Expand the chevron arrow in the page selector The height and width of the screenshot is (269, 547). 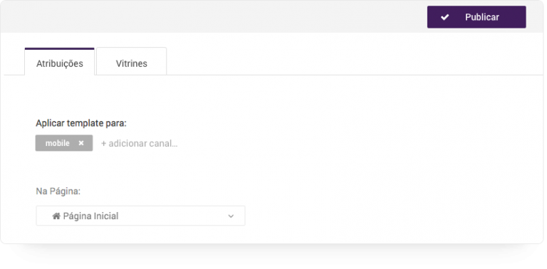pyautogui.click(x=231, y=216)
